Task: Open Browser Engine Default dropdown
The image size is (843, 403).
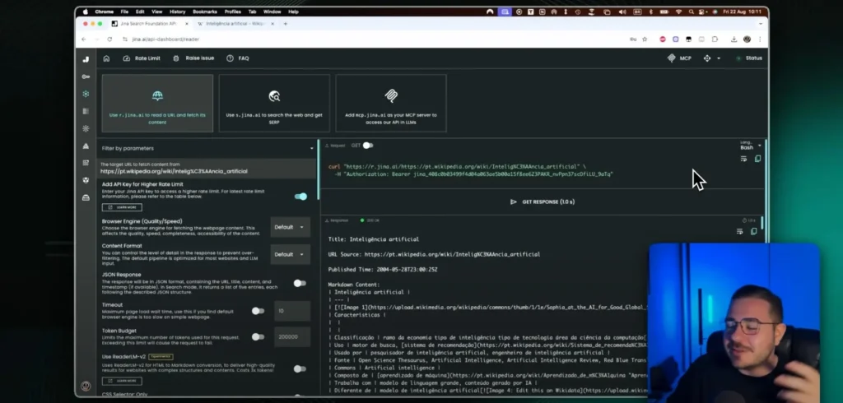Action: coord(290,227)
